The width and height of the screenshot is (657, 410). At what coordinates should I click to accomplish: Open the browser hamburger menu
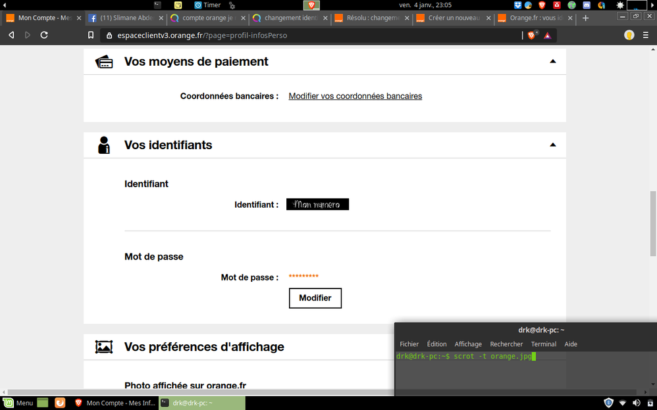[647, 35]
